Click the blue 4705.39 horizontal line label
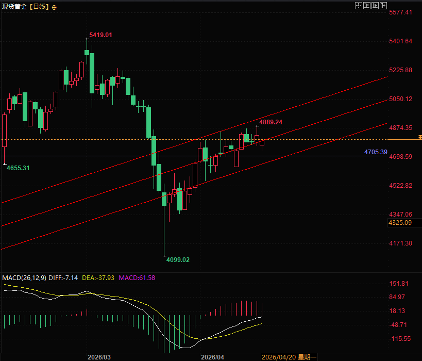 [376, 152]
